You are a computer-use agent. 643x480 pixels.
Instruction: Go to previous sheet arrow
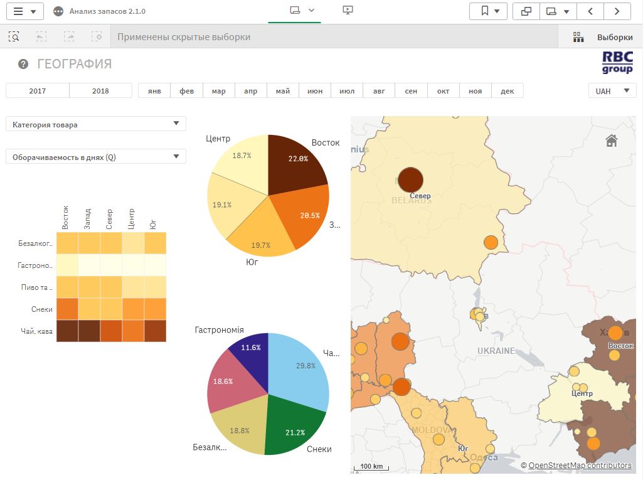coord(590,11)
